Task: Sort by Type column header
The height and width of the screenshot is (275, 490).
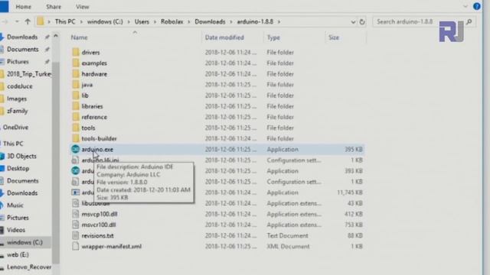Action: [273, 37]
